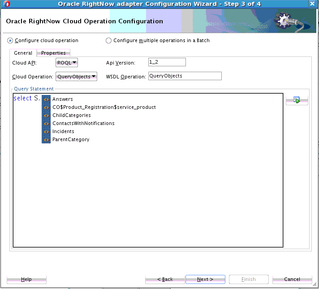Select Configure cloud operation radio button
Image resolution: width=319 pixels, height=289 pixels.
10,40
